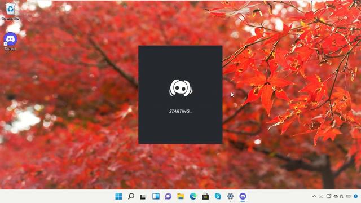
Task: Open taskbar Search magnifier
Action: click(131, 196)
